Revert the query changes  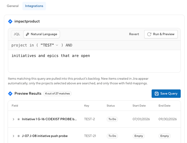[x=134, y=34]
